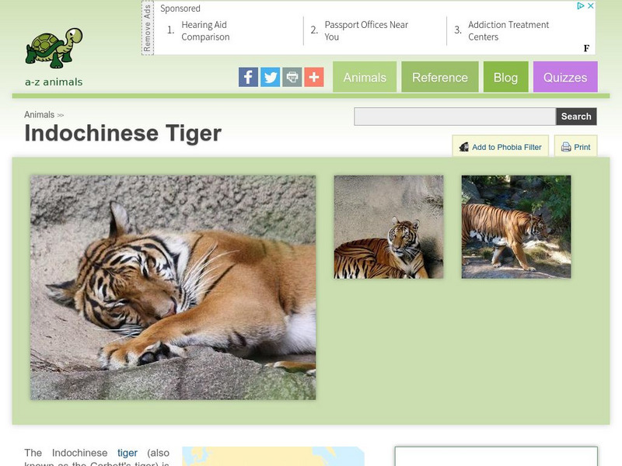The image size is (622, 466).
Task: Click the printer icon next to Print
Action: pyautogui.click(x=568, y=146)
